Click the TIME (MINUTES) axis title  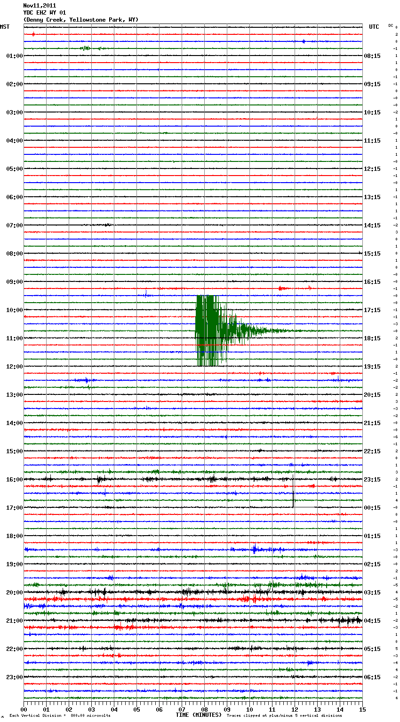pyautogui.click(x=198, y=715)
